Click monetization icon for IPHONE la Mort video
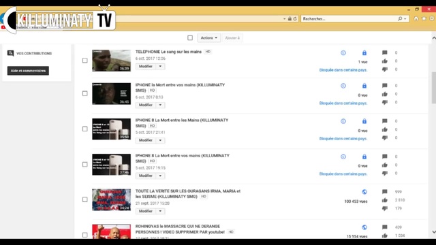Image resolution: width=436 pixels, height=245 pixels. pos(343,86)
